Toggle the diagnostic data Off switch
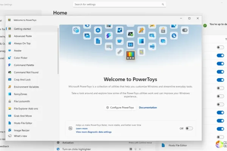The width and height of the screenshot is (227, 151). click(x=189, y=128)
